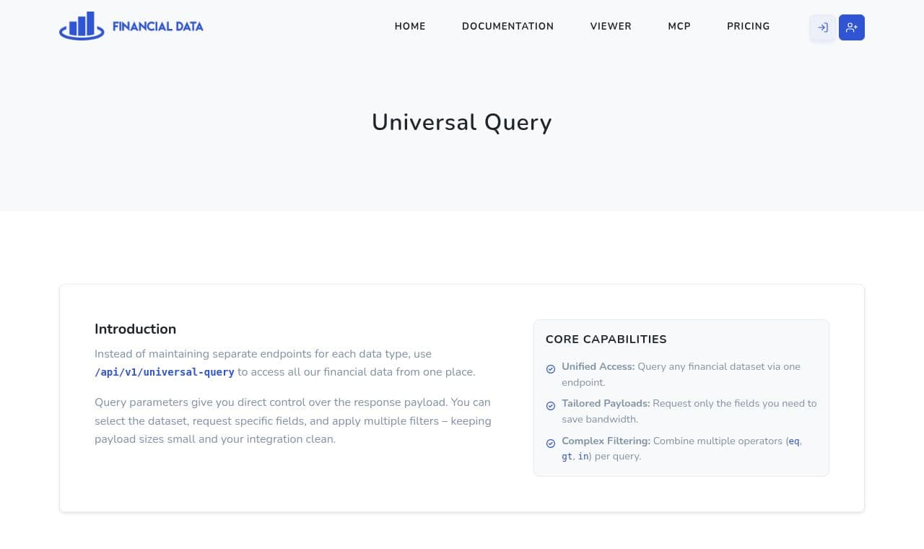
Task: Click check icon beside Tailored Payloads
Action: click(551, 406)
